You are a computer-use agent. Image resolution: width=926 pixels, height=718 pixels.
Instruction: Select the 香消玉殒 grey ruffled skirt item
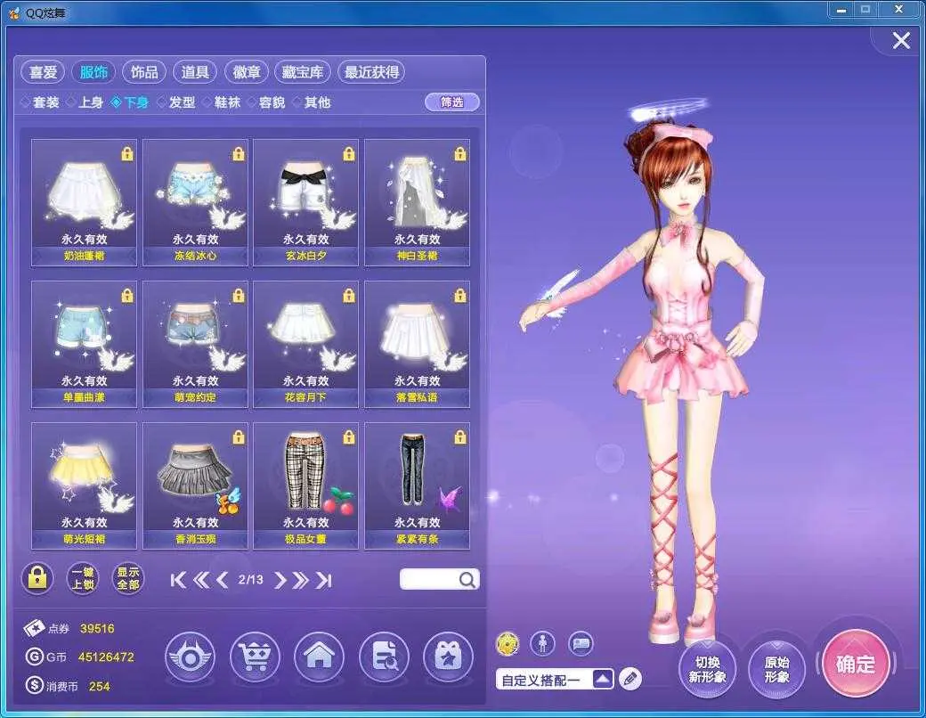(195, 485)
